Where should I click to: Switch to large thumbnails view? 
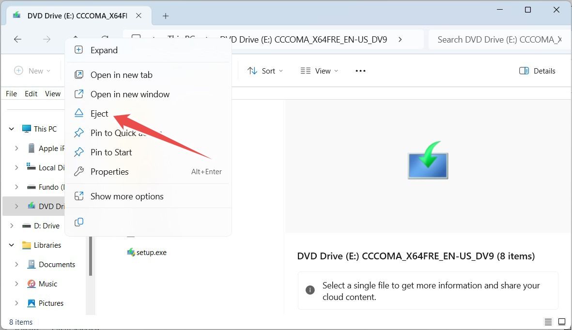click(561, 322)
